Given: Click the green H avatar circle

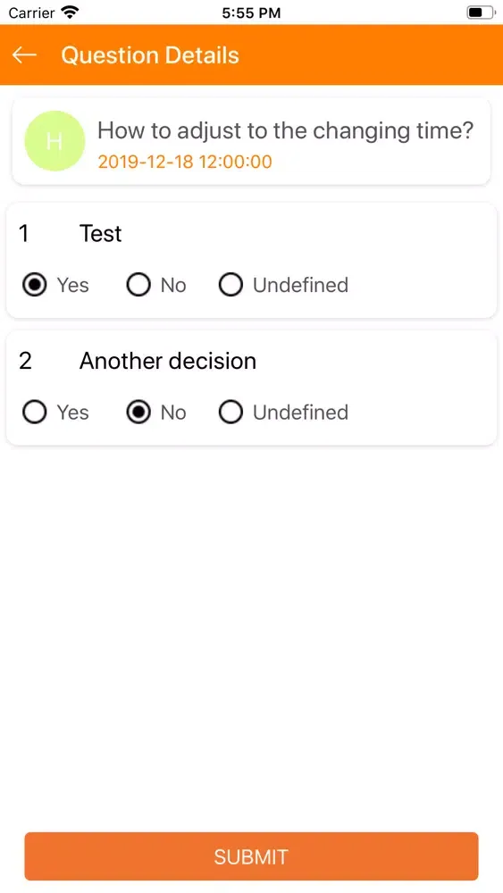Looking at the screenshot, I should pyautogui.click(x=54, y=141).
